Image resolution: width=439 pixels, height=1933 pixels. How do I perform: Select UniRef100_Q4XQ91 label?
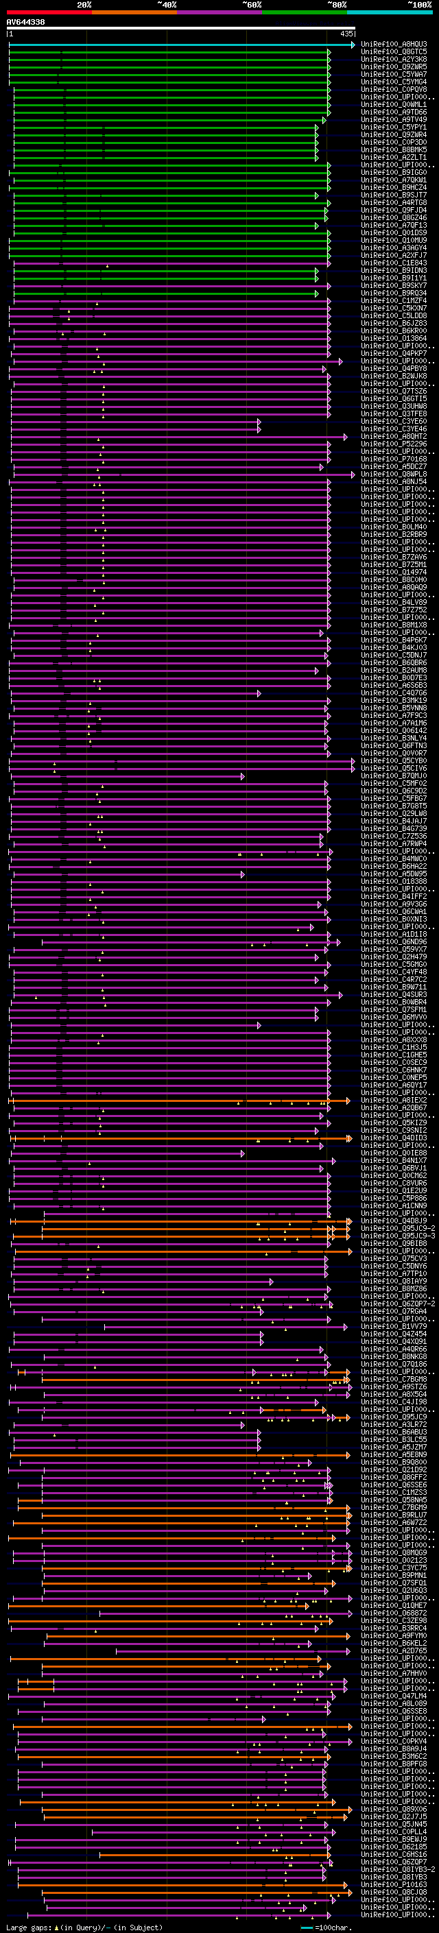tap(394, 1342)
